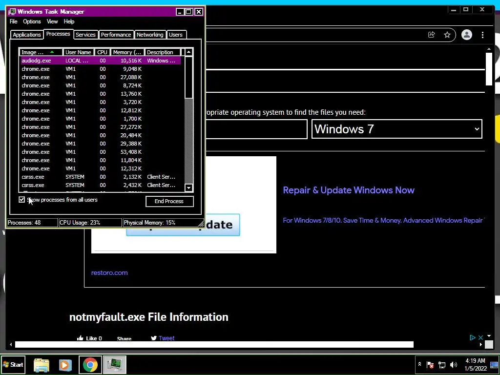This screenshot has height=375, width=500.
Task: Select chrome.exe using 27,088 K
Action: pyautogui.click(x=101, y=77)
